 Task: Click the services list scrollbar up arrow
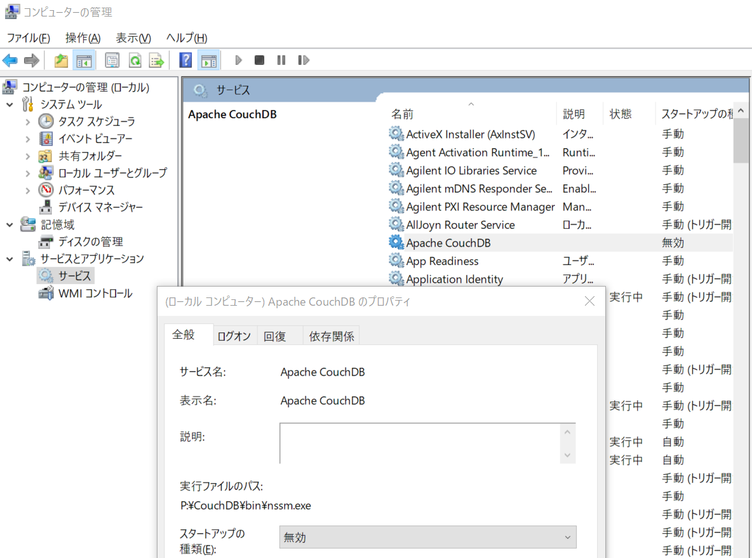[741, 111]
